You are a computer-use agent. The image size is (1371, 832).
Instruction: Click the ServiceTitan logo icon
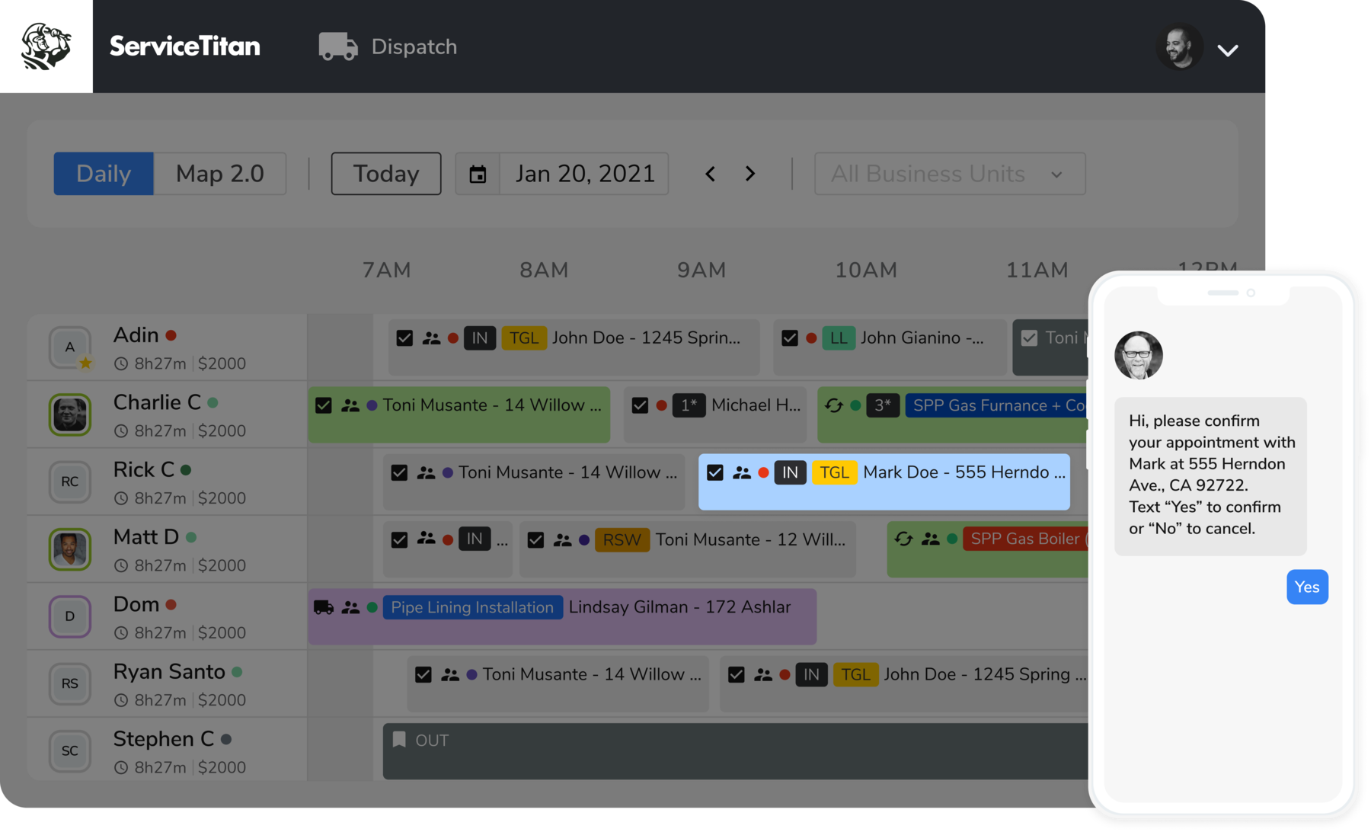(46, 46)
